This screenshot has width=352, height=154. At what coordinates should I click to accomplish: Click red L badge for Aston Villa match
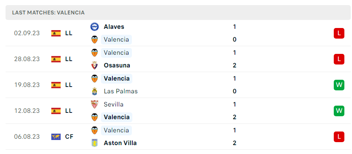click(x=339, y=137)
